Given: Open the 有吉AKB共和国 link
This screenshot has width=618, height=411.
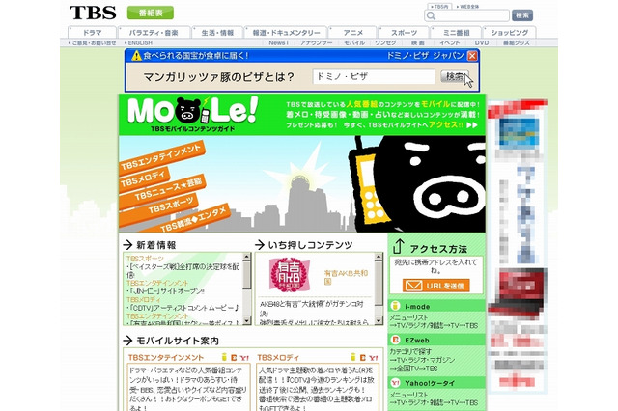Looking at the screenshot, I should [346, 277].
